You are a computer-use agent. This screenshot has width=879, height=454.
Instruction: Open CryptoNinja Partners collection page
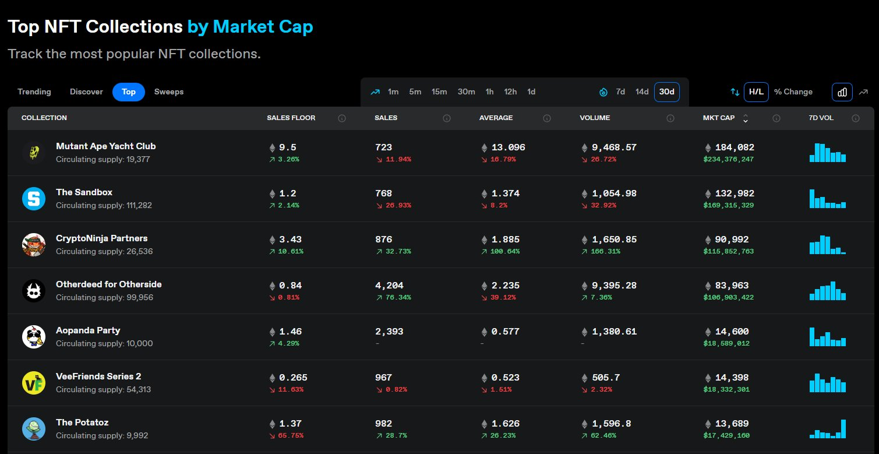(102, 238)
